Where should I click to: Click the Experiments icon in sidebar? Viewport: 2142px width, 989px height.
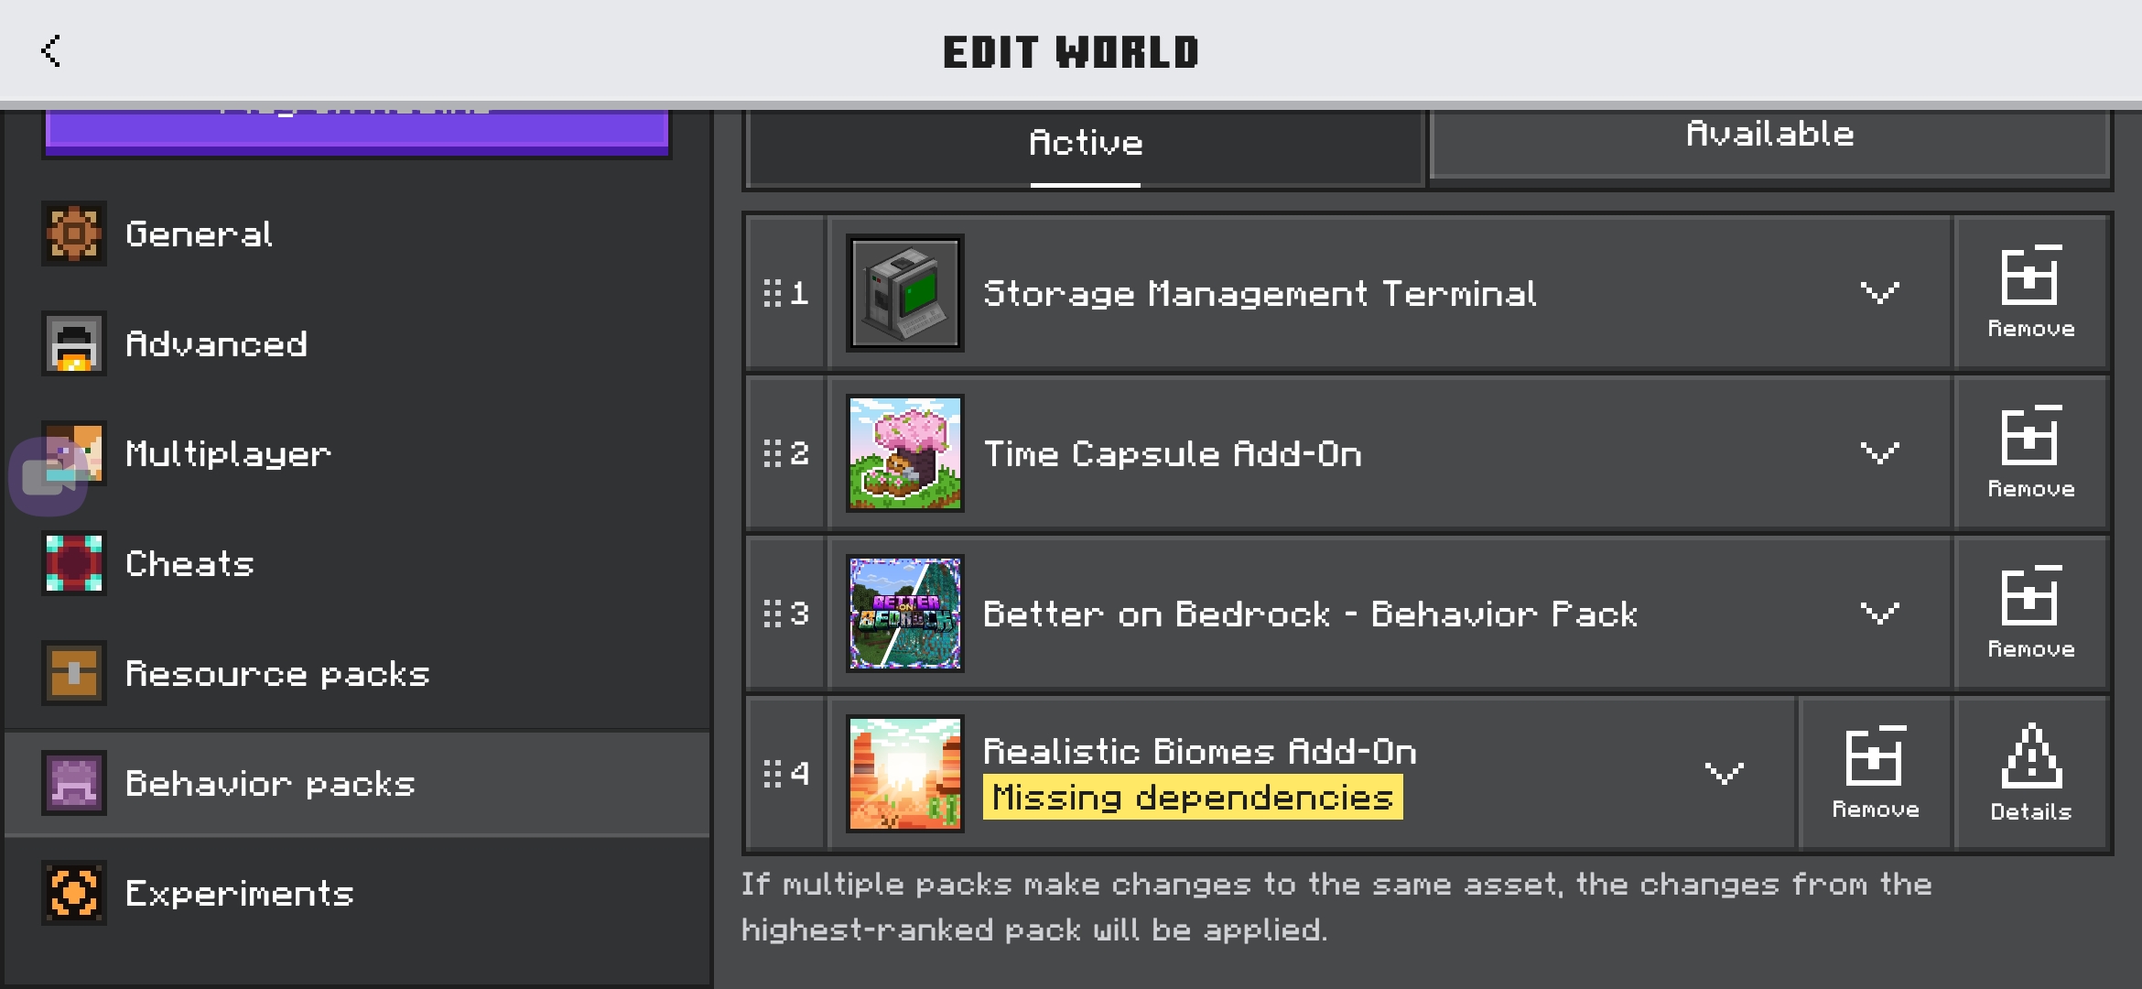point(74,893)
